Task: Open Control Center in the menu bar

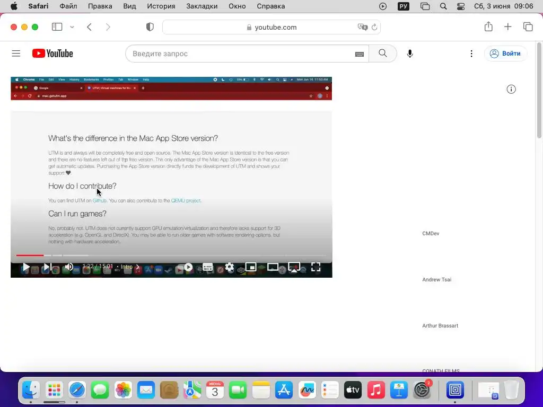Action: point(461,6)
